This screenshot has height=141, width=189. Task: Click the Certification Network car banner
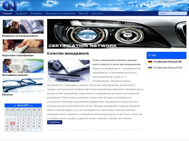point(117,34)
